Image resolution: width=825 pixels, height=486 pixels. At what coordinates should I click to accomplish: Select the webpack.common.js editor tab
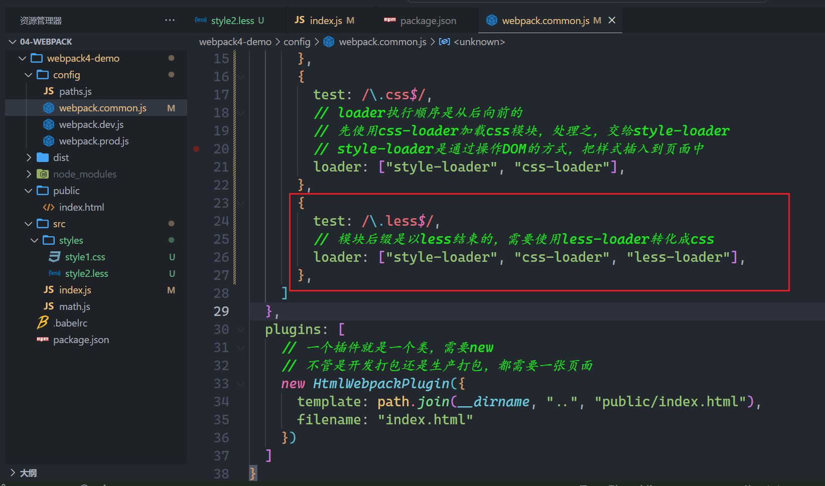(550, 20)
